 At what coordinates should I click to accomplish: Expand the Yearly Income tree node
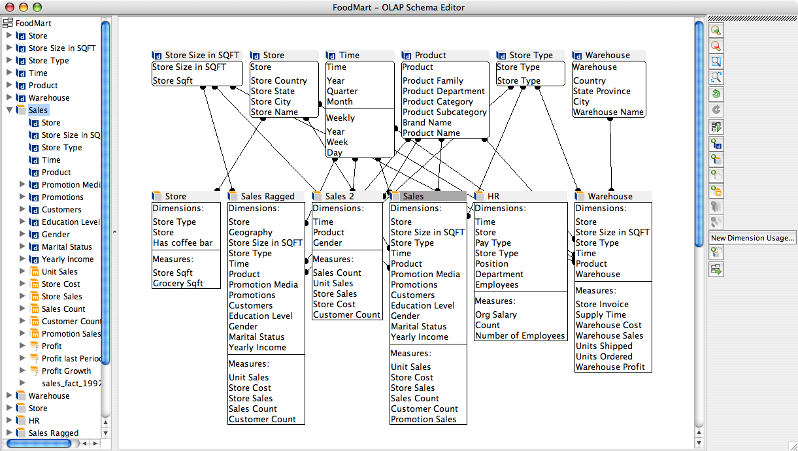tap(22, 259)
